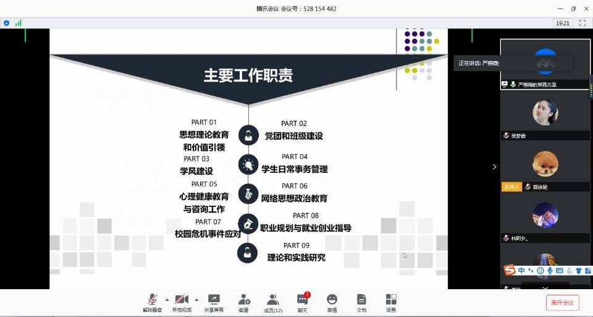Image resolution: width=593 pixels, height=317 pixels.
Task: Select 吴梦薇 participant video tile
Action: point(545,116)
